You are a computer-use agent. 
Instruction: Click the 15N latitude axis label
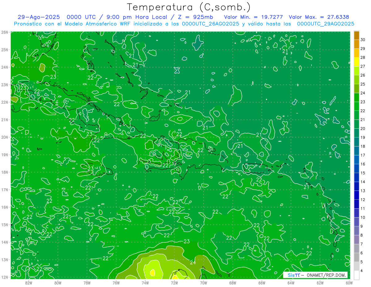(x=4, y=224)
